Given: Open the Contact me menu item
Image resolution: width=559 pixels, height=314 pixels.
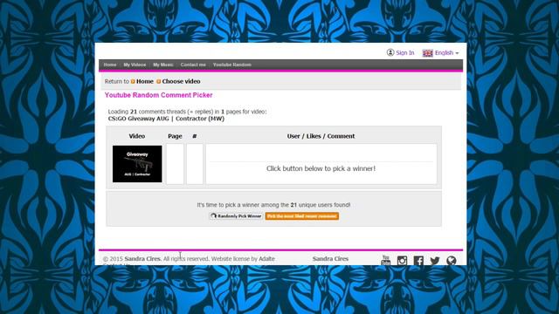Looking at the screenshot, I should pyautogui.click(x=193, y=65).
